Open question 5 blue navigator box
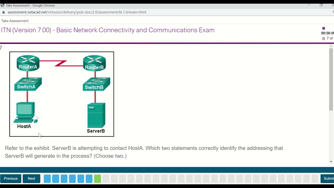This screenshot has height=188, width=334. click(x=81, y=179)
